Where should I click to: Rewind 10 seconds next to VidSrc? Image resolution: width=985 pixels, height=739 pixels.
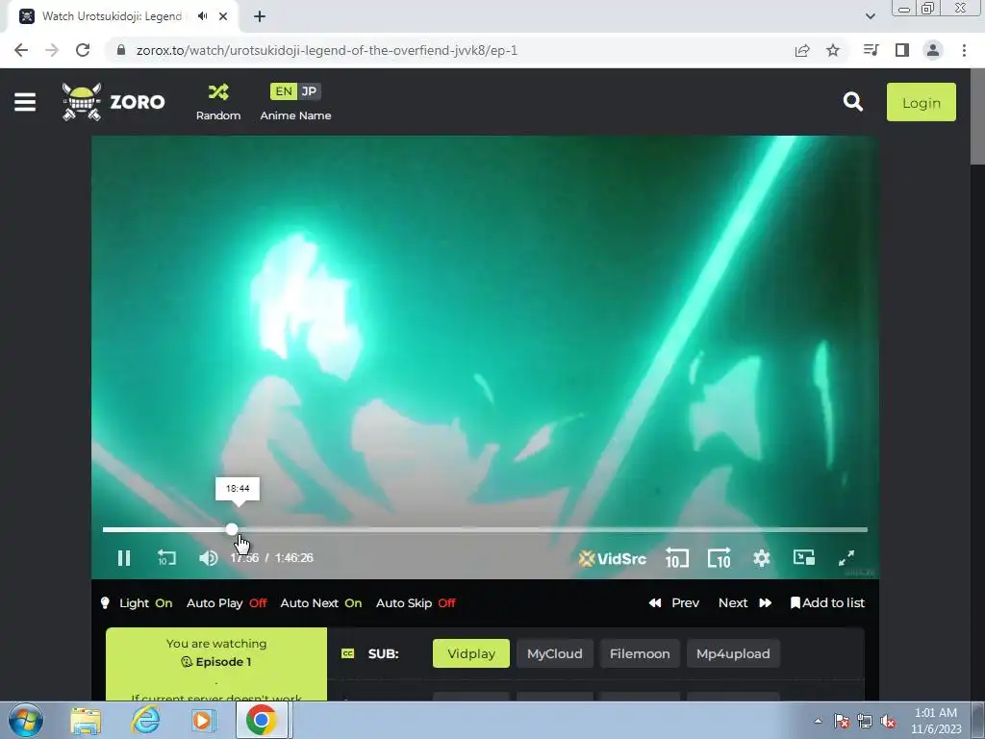[x=676, y=558]
